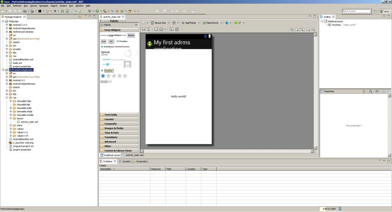
Task: Click the horizontal ProgressBar in palette
Action: pos(114,59)
